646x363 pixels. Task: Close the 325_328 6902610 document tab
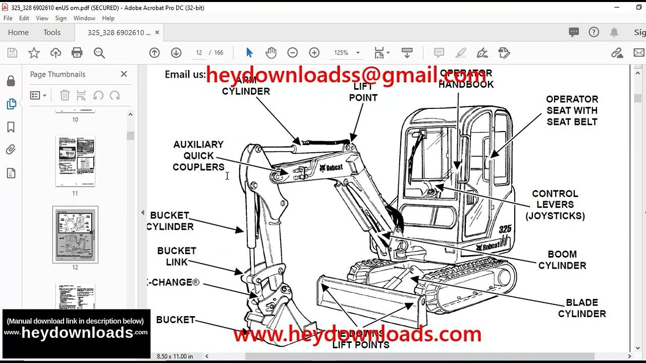(157, 32)
